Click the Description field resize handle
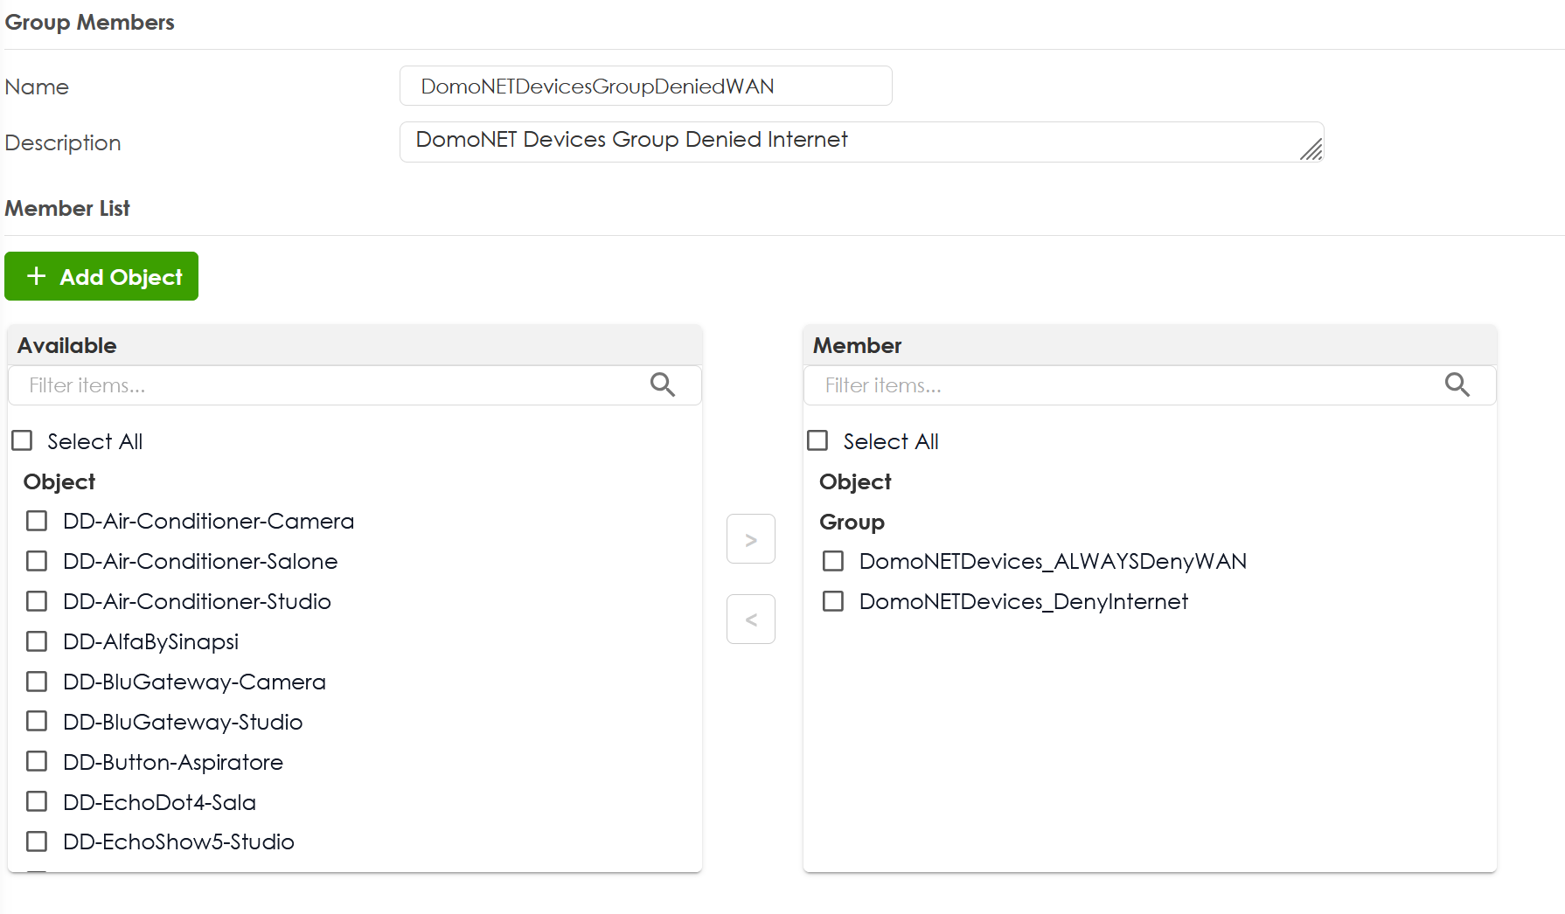1565x914 pixels. pyautogui.click(x=1311, y=150)
